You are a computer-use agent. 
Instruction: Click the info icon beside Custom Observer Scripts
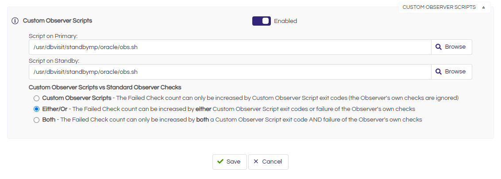[x=15, y=21]
